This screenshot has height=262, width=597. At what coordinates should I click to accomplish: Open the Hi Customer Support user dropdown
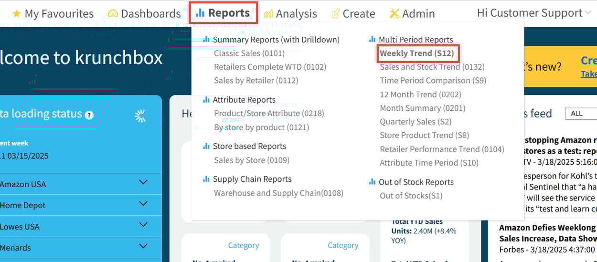tap(534, 13)
